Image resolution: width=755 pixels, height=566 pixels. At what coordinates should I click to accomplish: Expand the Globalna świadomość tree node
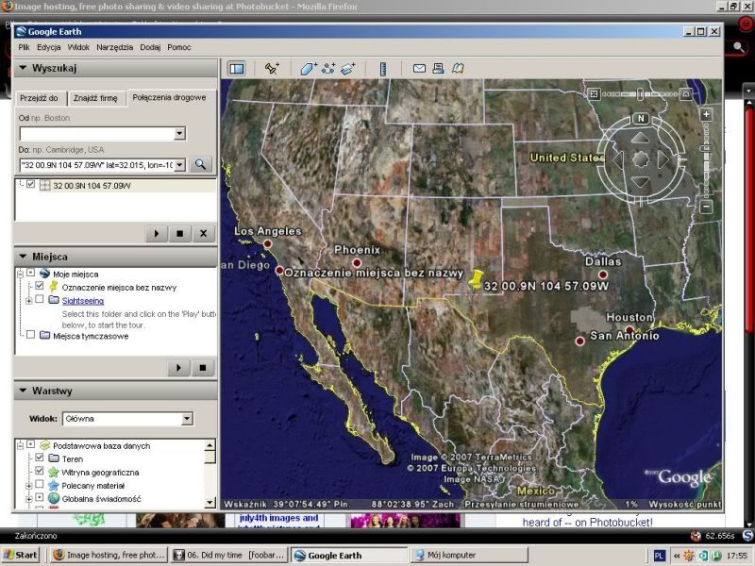pyautogui.click(x=29, y=499)
